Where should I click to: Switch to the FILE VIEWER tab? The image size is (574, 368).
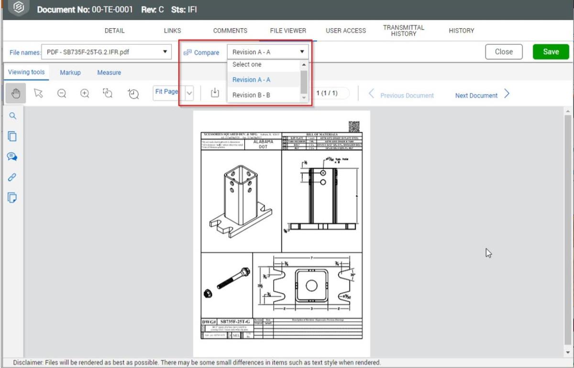point(288,31)
